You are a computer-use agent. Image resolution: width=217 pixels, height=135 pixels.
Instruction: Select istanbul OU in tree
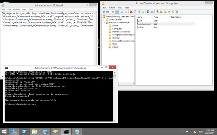click(x=116, y=38)
